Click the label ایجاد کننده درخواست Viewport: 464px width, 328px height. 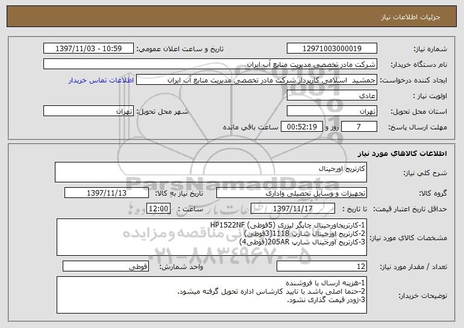413,80
